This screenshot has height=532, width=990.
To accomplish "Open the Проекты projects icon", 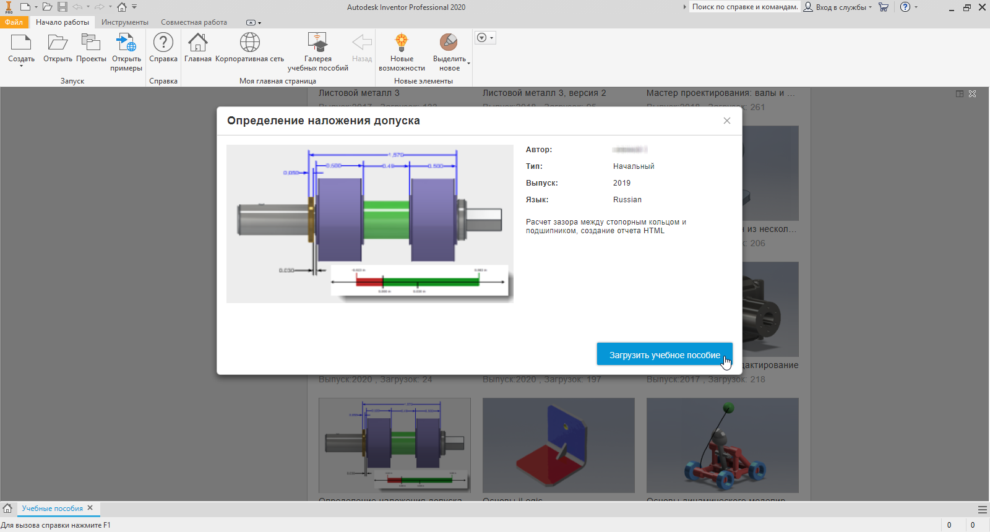I will [91, 43].
